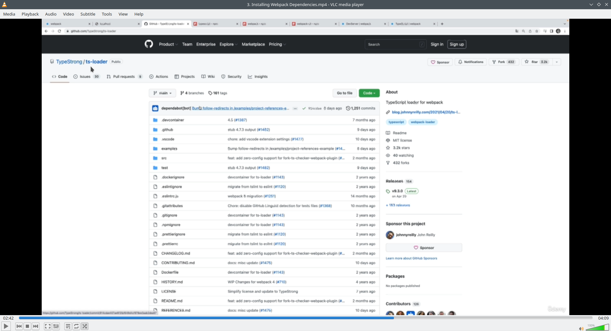Close the GitHub ts-loader browser tab
611x331 pixels.
click(x=188, y=24)
